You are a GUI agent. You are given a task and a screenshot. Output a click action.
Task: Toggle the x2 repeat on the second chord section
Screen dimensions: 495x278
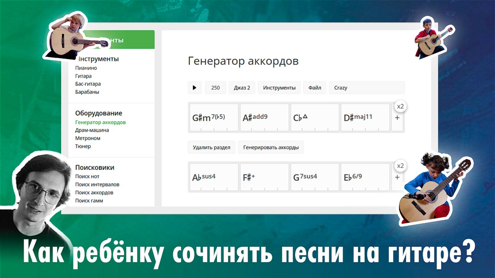[400, 166]
